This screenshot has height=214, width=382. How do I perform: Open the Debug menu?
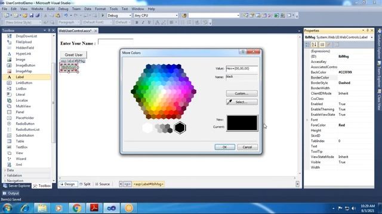pos(63,9)
